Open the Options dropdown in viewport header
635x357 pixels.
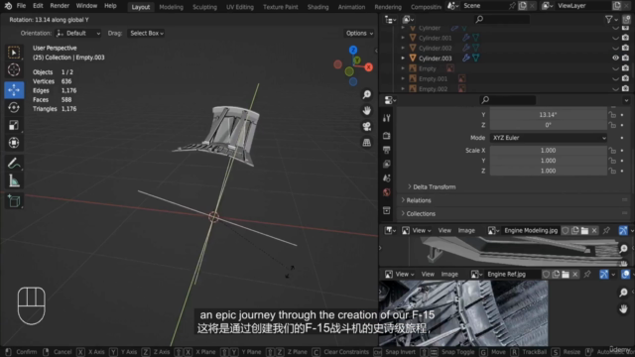pyautogui.click(x=359, y=33)
